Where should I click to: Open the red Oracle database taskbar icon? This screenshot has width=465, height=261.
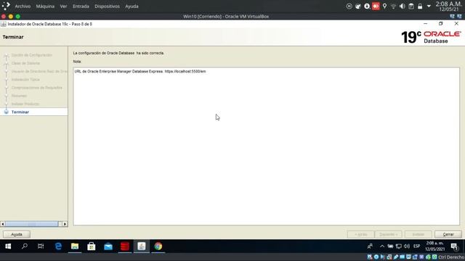click(x=125, y=246)
